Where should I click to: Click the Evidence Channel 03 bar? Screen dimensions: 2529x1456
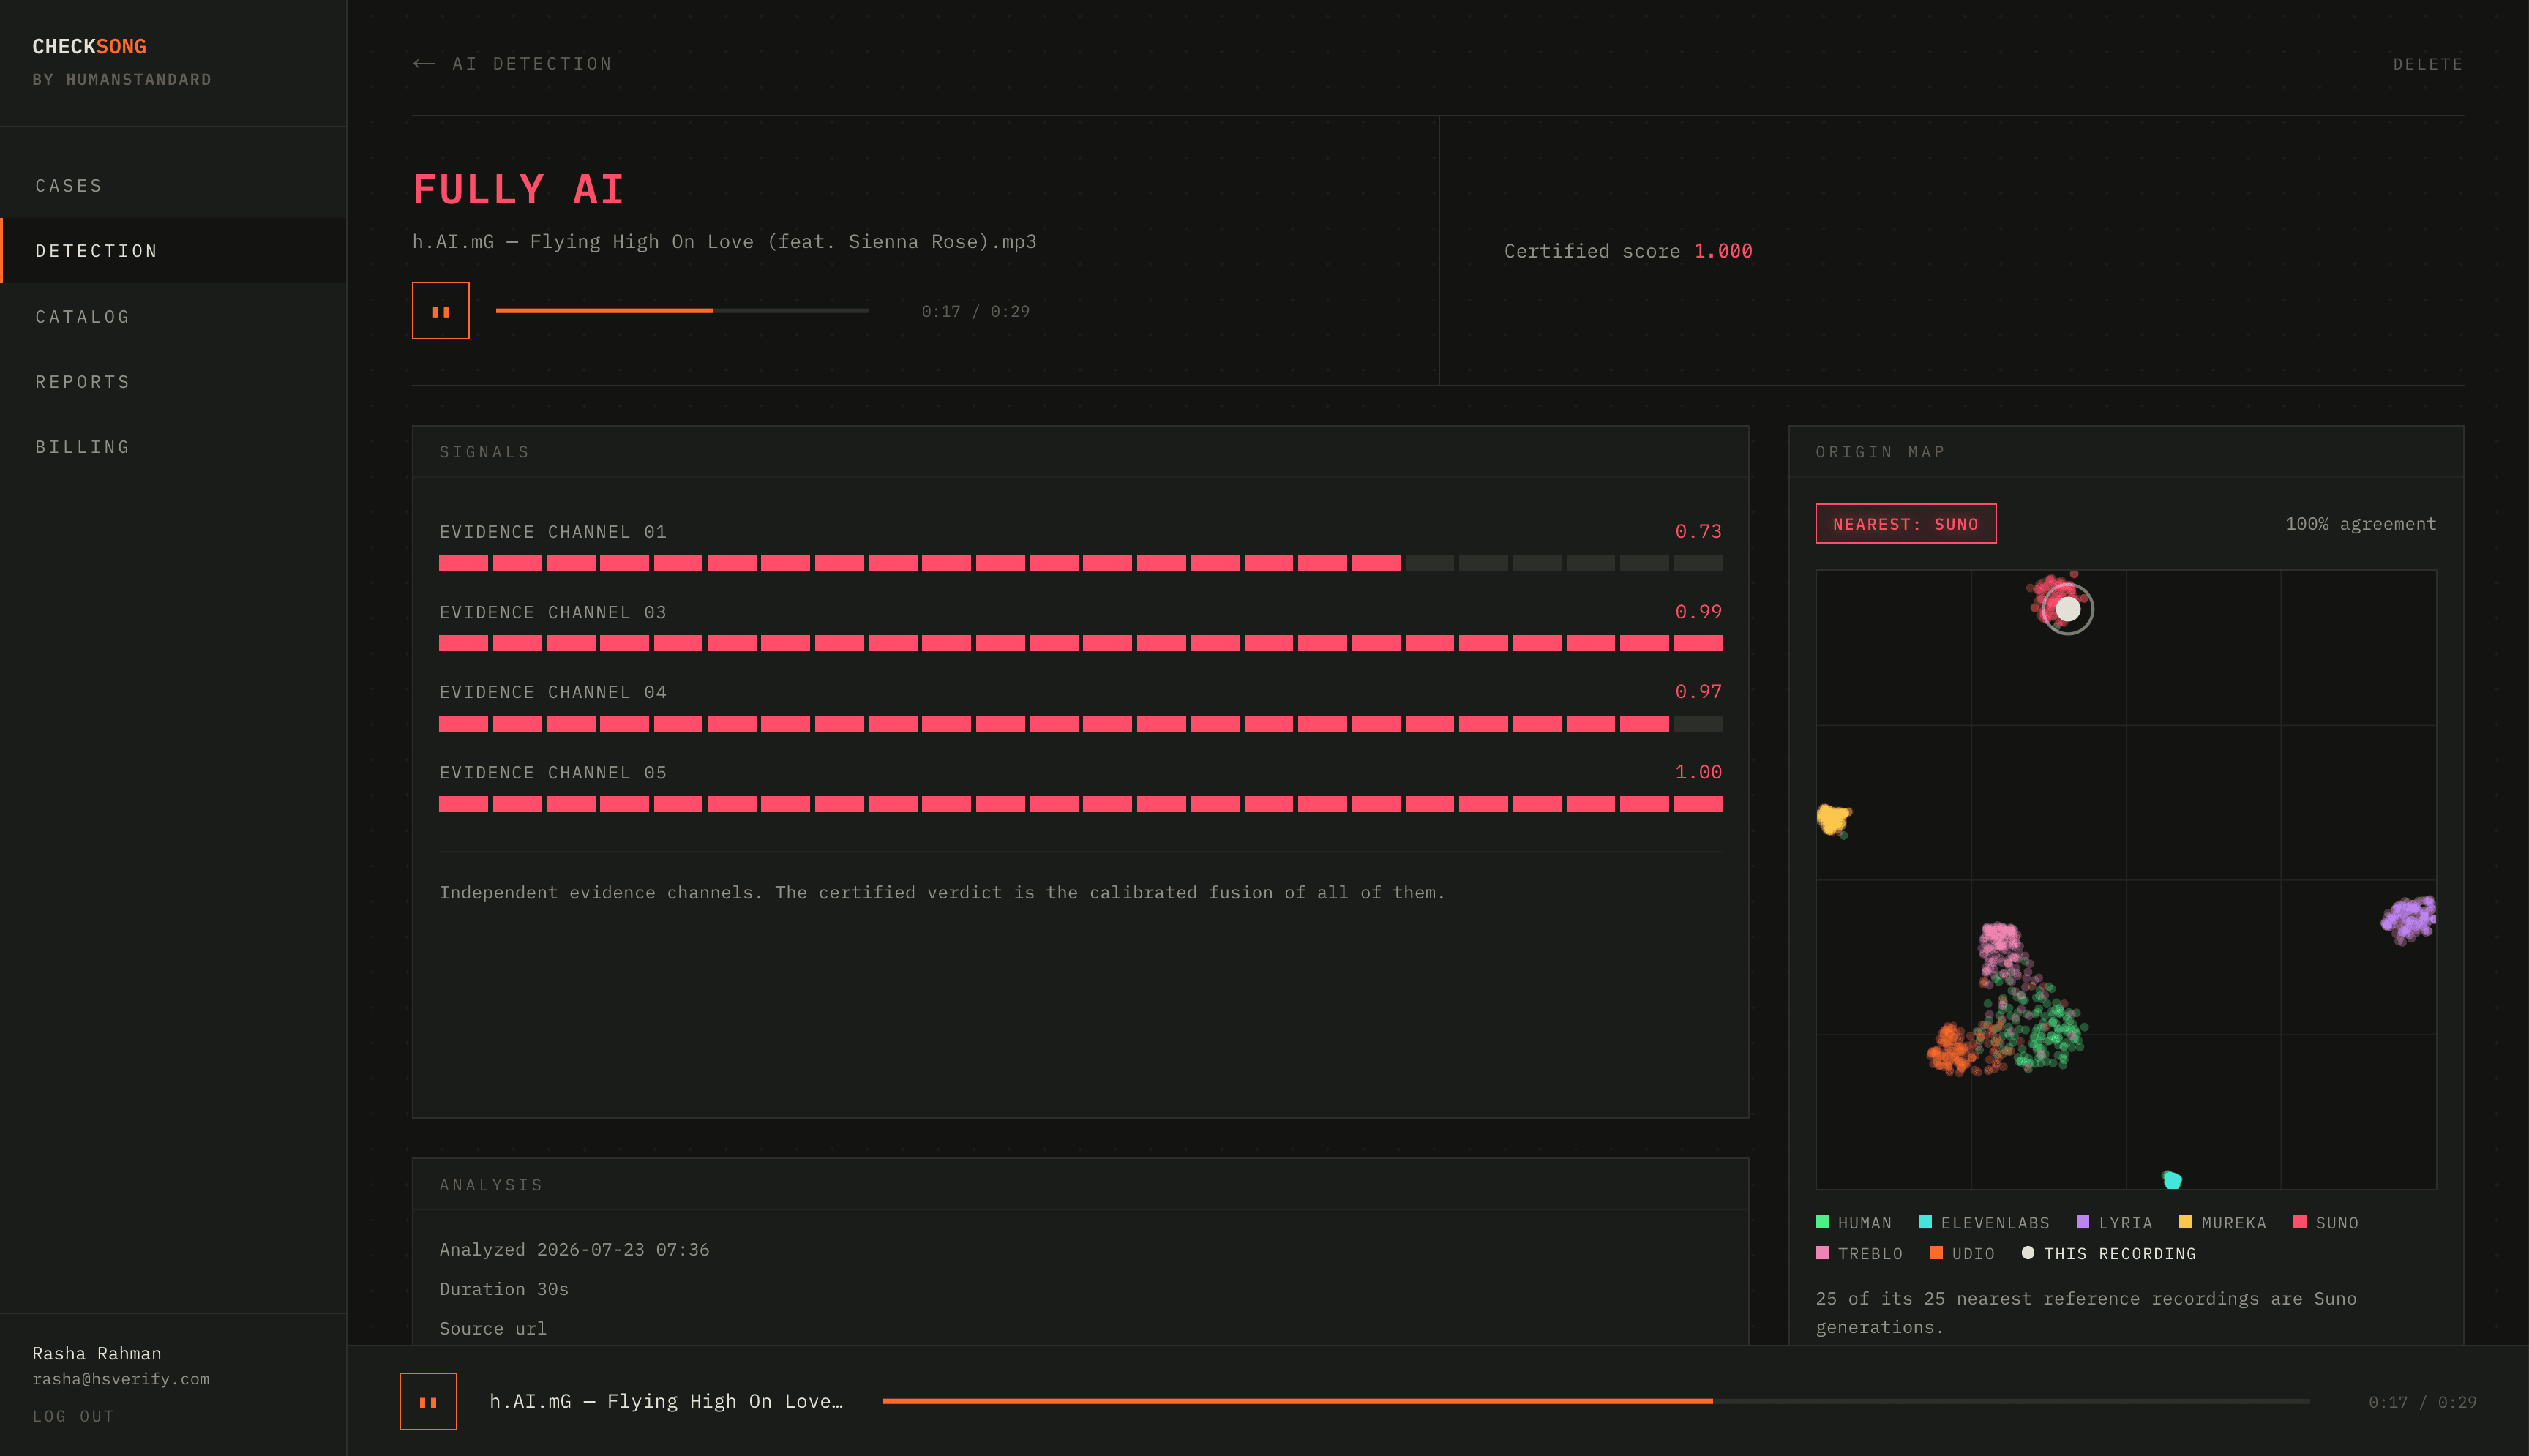(x=1080, y=643)
